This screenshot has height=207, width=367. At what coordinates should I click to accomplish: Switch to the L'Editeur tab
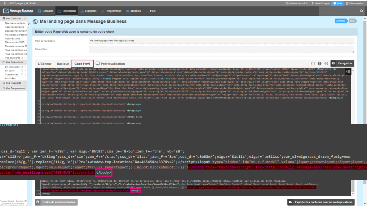[x=44, y=64]
